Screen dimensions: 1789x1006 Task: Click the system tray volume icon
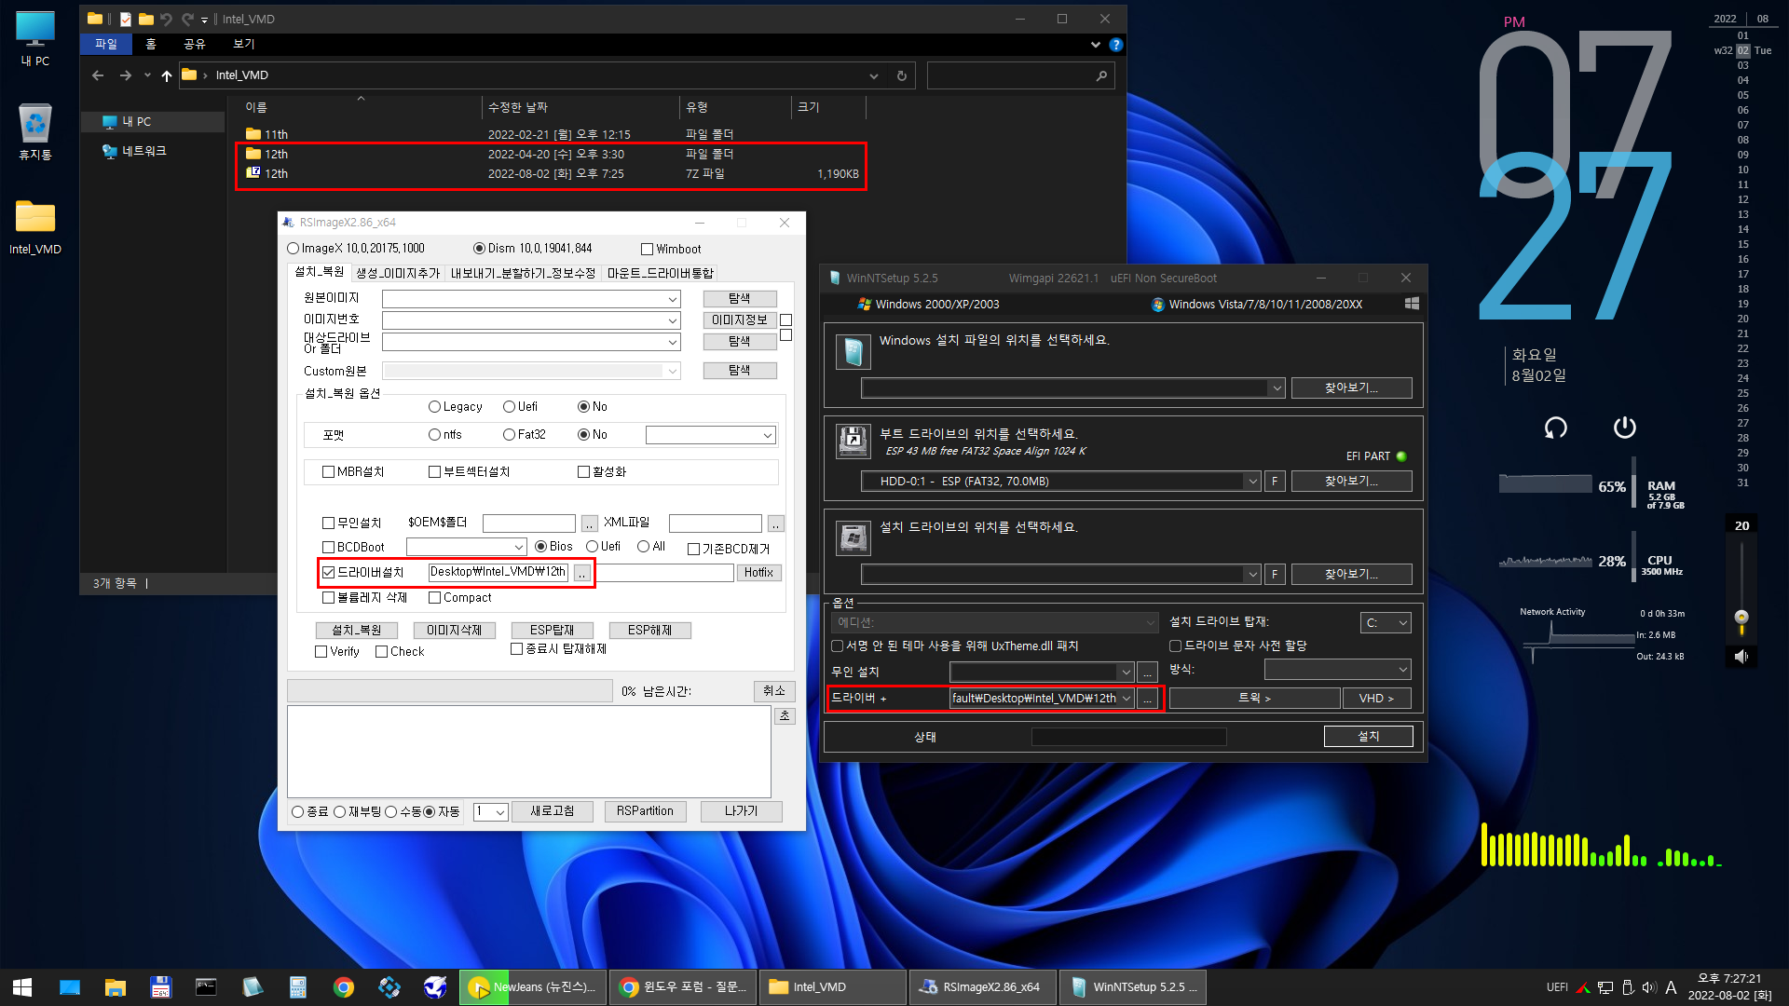coord(1649,987)
